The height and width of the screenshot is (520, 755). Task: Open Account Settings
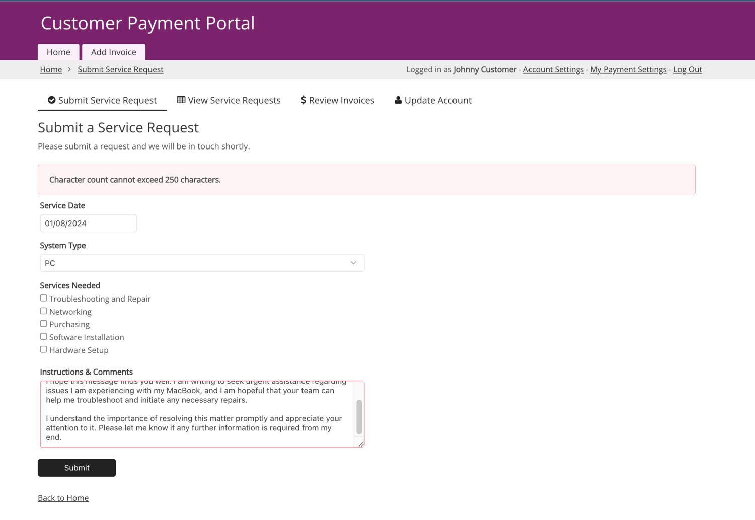point(553,69)
